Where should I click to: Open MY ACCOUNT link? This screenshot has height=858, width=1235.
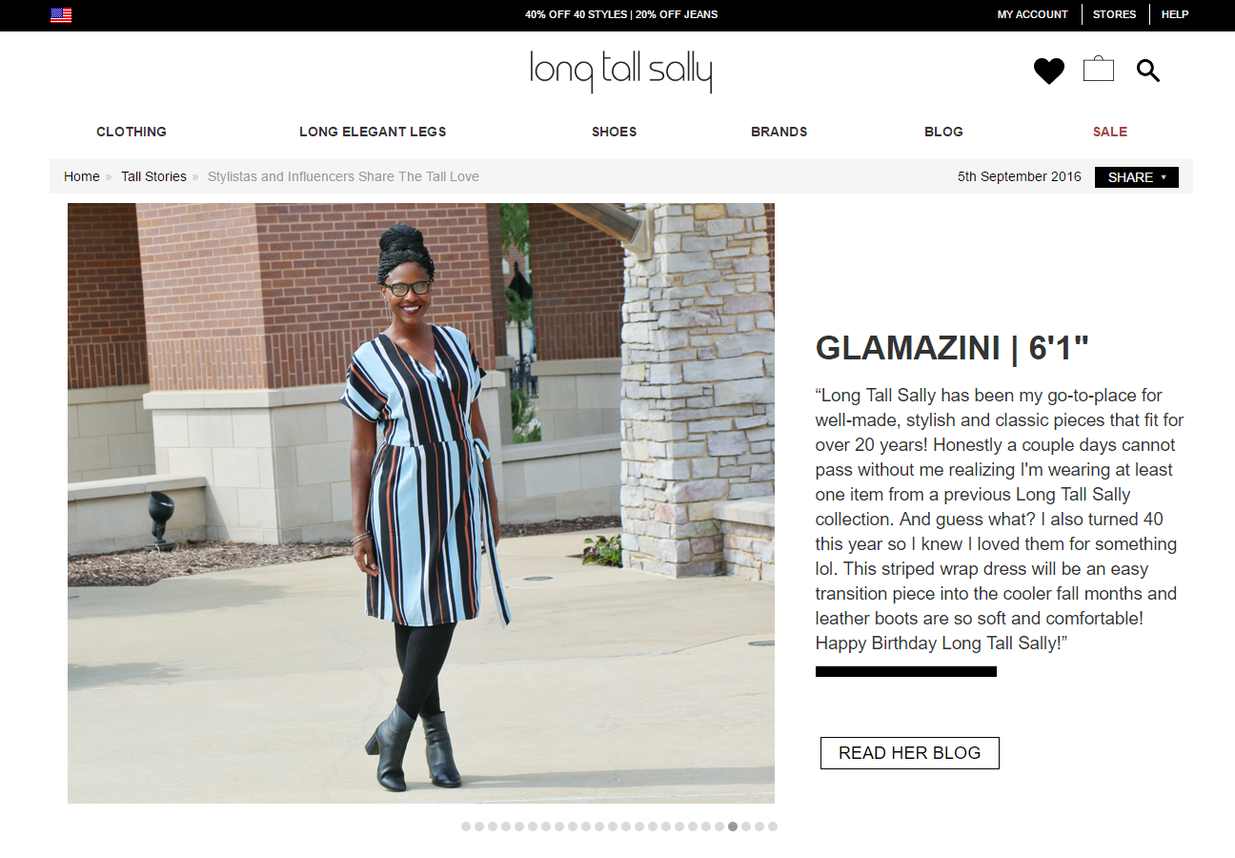(x=1033, y=14)
